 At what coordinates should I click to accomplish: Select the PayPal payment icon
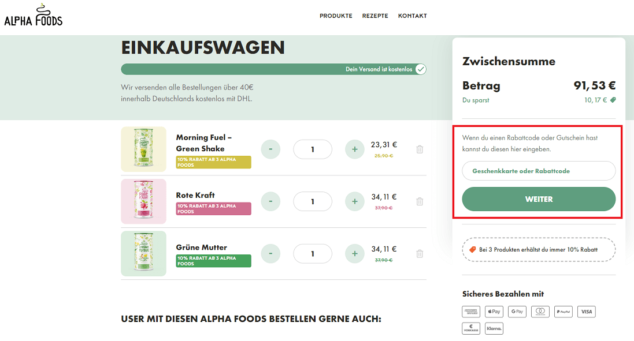(563, 312)
